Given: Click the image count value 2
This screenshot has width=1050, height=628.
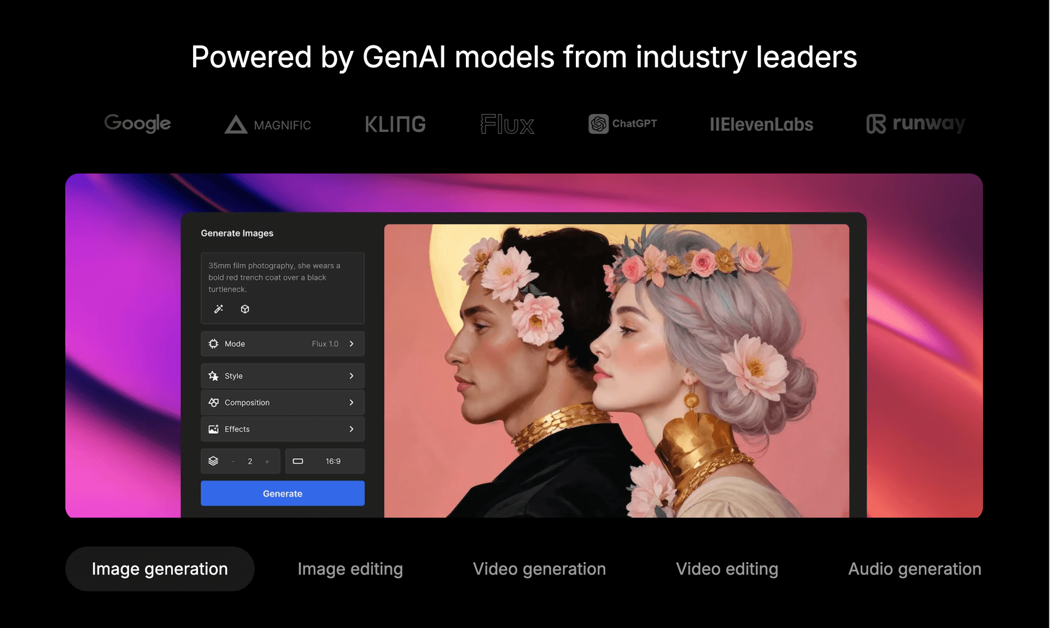Looking at the screenshot, I should [x=250, y=461].
